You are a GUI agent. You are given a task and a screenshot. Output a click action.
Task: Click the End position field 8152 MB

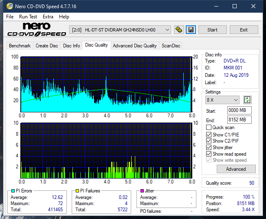(240, 120)
